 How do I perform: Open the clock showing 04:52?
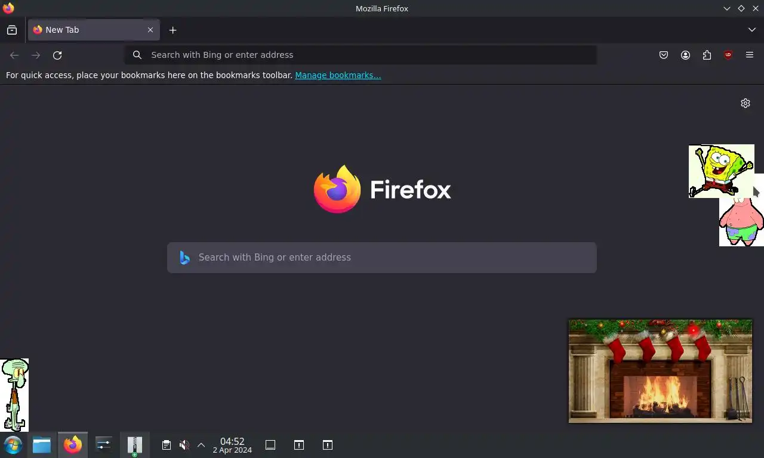[232, 445]
